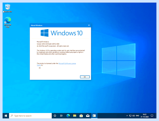Click the "Terms" link text
Image resolution: width=159 pixels, height=121 pixels.
tap(39, 65)
